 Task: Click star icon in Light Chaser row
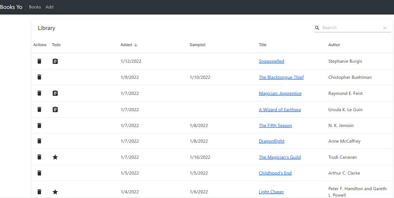(x=55, y=192)
